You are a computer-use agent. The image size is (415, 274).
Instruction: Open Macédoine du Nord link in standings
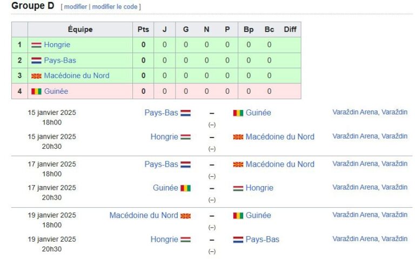coord(77,76)
